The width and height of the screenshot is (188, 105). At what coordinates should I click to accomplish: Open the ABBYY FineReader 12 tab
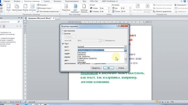click(110, 1)
